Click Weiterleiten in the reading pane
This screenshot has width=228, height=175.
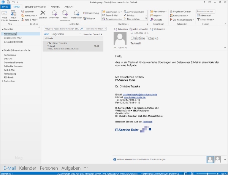[158, 29]
